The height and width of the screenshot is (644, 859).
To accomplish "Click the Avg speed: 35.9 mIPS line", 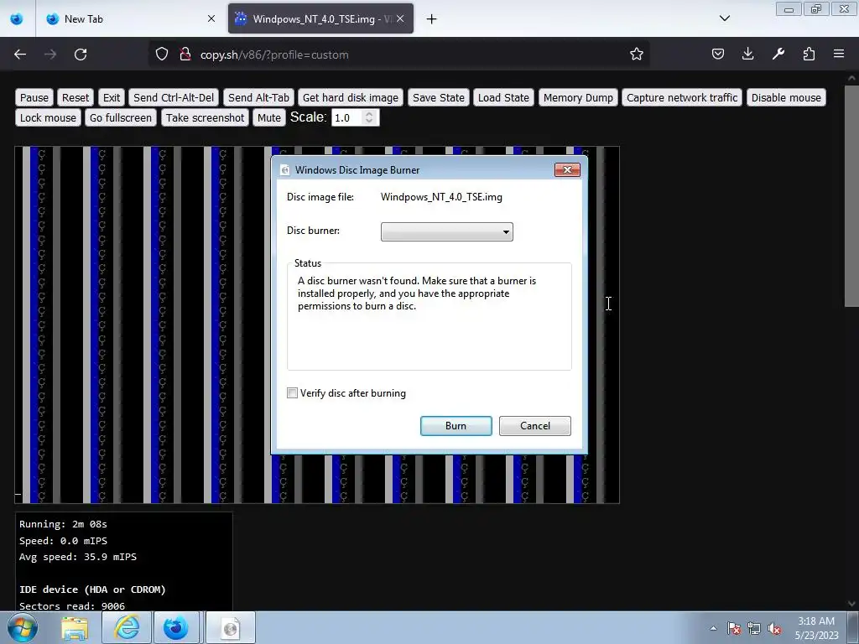I will pos(78,557).
